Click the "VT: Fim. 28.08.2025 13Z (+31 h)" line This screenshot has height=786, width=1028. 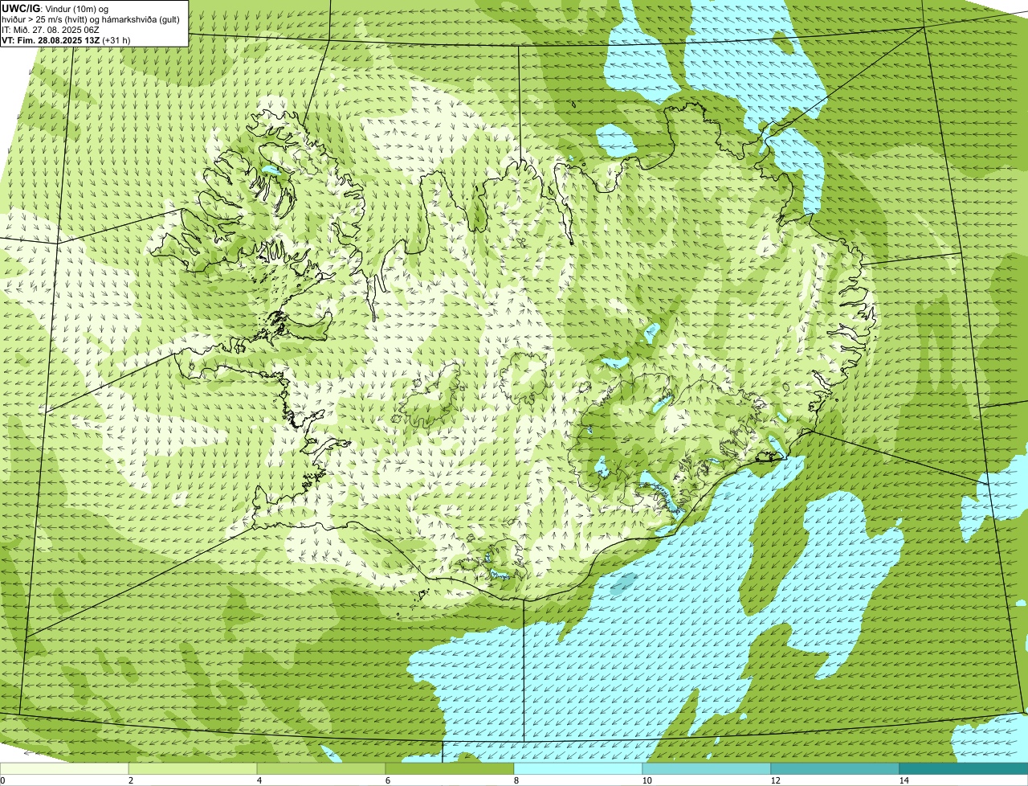66,39
